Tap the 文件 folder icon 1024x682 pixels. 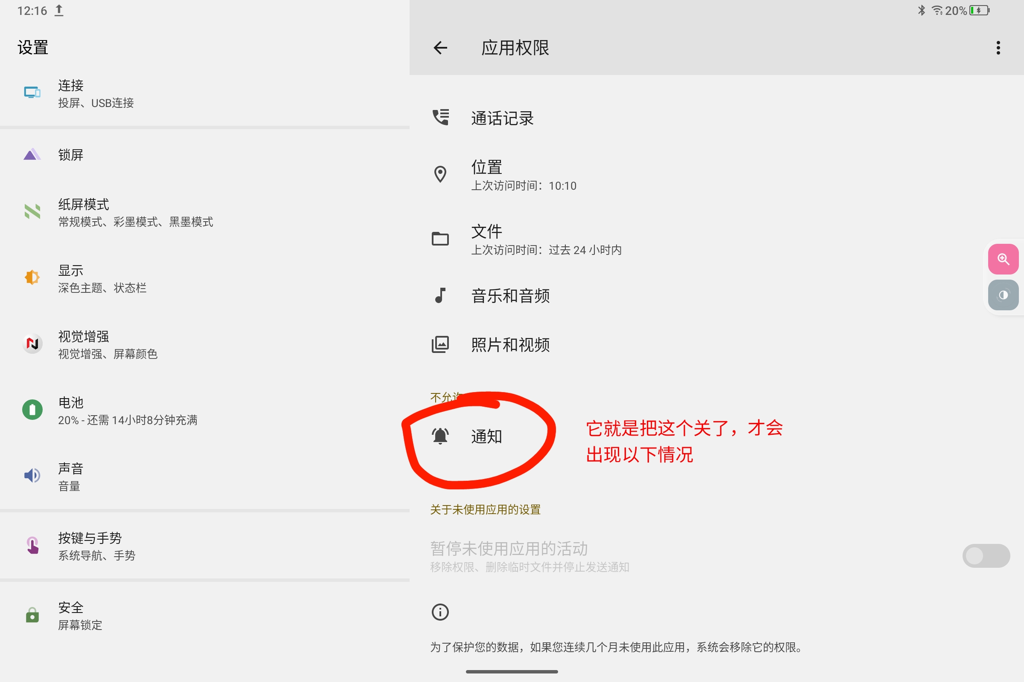pyautogui.click(x=440, y=238)
